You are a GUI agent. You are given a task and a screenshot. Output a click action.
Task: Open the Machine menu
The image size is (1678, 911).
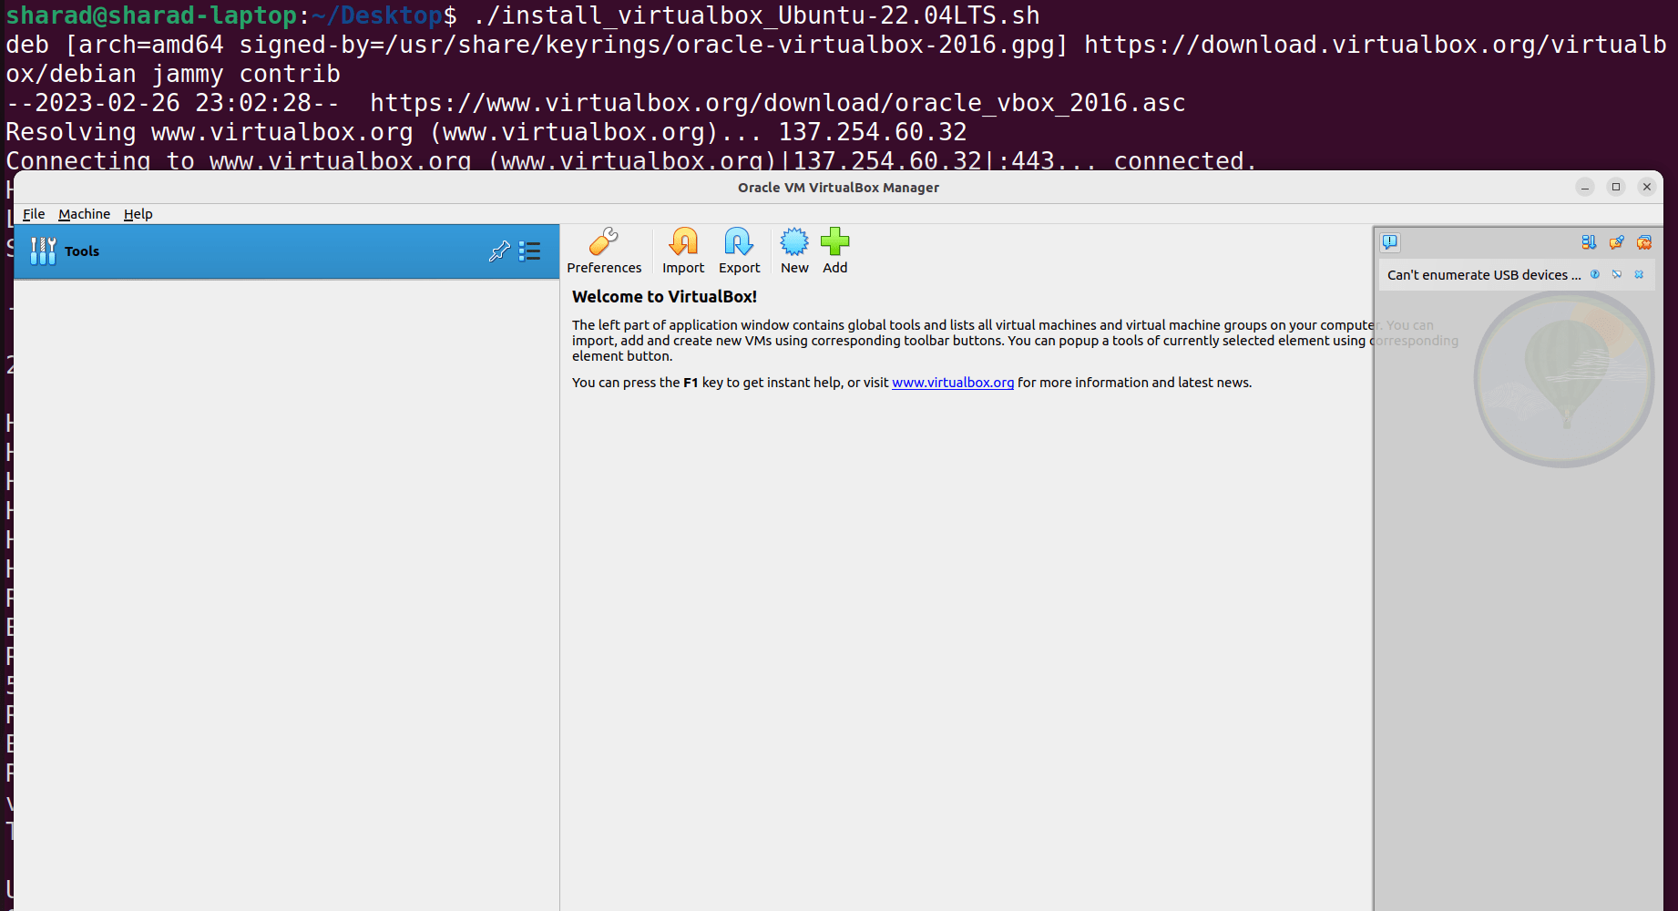click(x=84, y=214)
